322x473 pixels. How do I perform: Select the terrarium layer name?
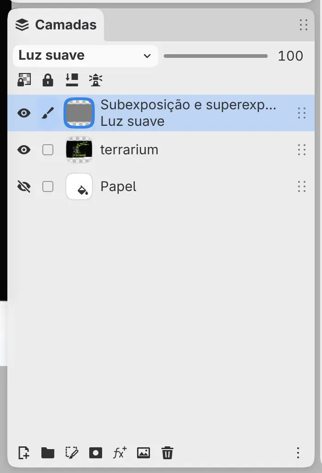129,150
